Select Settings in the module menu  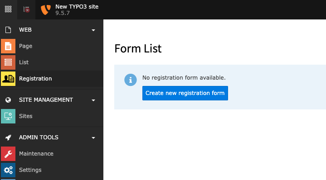(30, 170)
